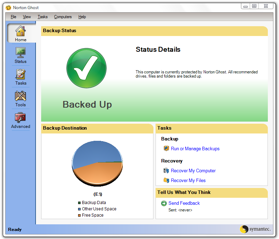The width and height of the screenshot is (279, 239).
Task: Follow the Recover My Files link
Action: point(188,181)
